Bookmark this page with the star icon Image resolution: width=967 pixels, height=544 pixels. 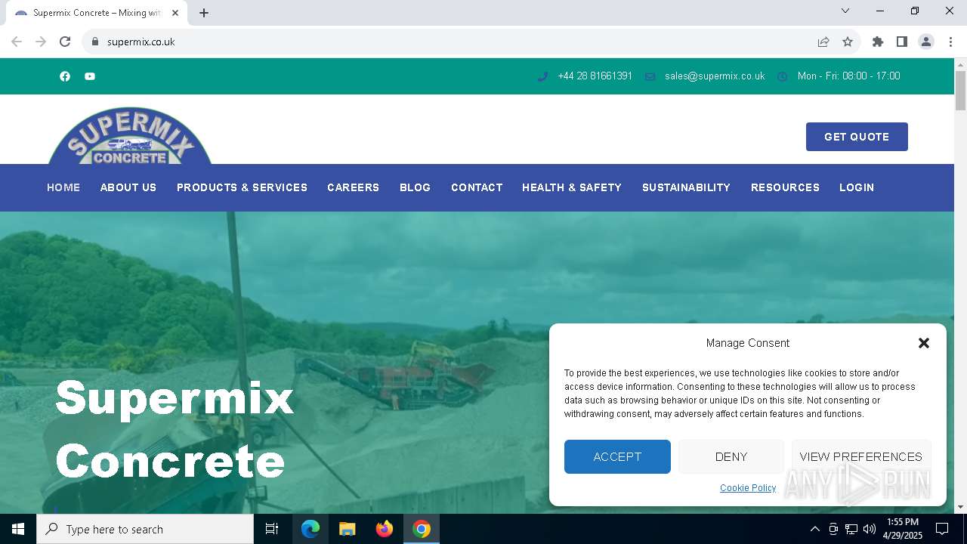pyautogui.click(x=848, y=42)
